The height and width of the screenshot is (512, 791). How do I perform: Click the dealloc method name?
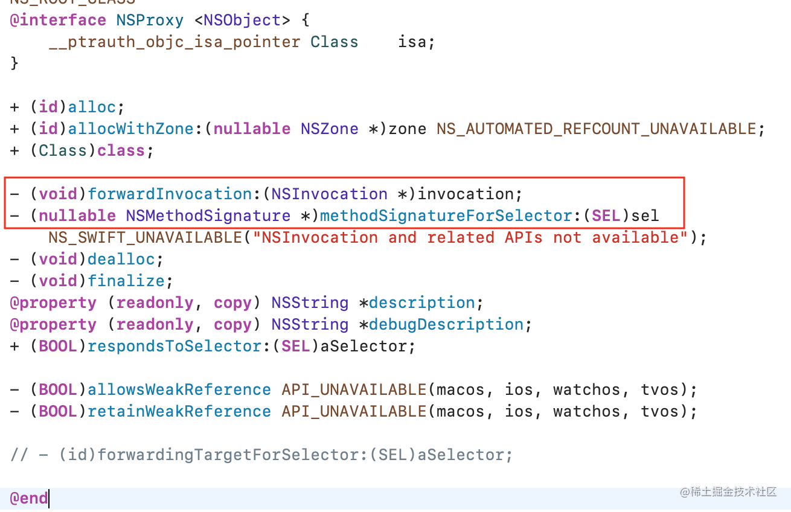pyautogui.click(x=121, y=259)
